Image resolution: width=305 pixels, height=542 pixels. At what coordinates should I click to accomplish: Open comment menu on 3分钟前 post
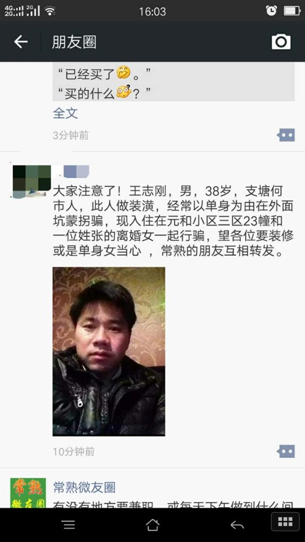(286, 135)
